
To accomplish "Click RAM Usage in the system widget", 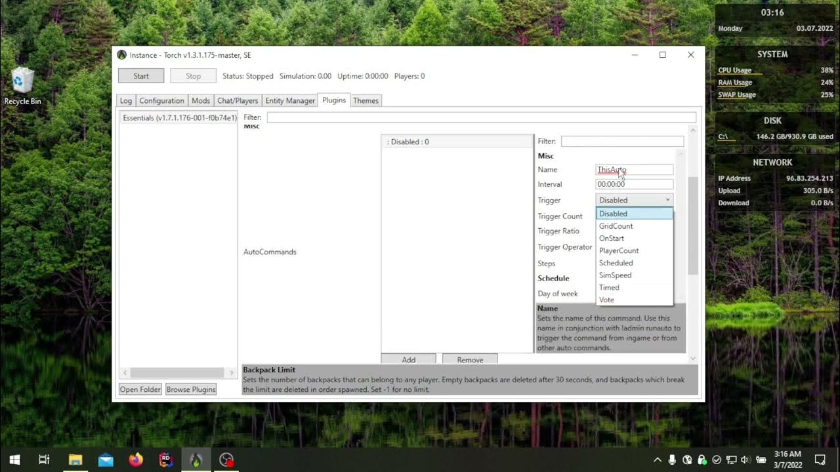I will click(x=735, y=83).
